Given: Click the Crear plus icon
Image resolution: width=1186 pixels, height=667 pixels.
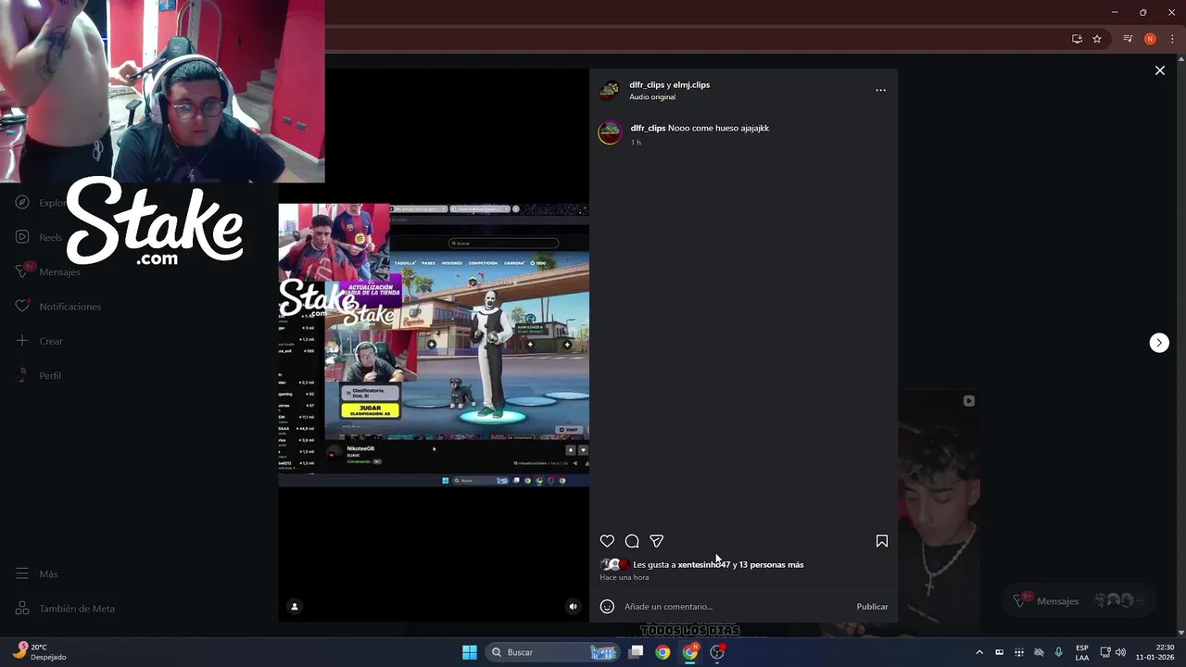Looking at the screenshot, I should [22, 341].
